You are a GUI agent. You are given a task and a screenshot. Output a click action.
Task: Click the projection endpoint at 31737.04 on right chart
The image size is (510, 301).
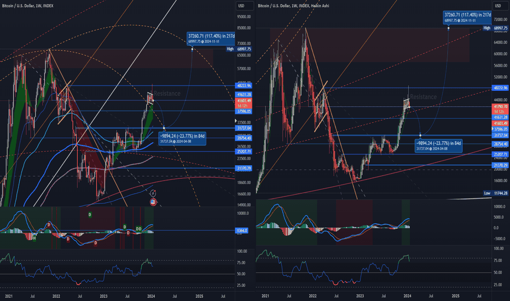click(420, 135)
